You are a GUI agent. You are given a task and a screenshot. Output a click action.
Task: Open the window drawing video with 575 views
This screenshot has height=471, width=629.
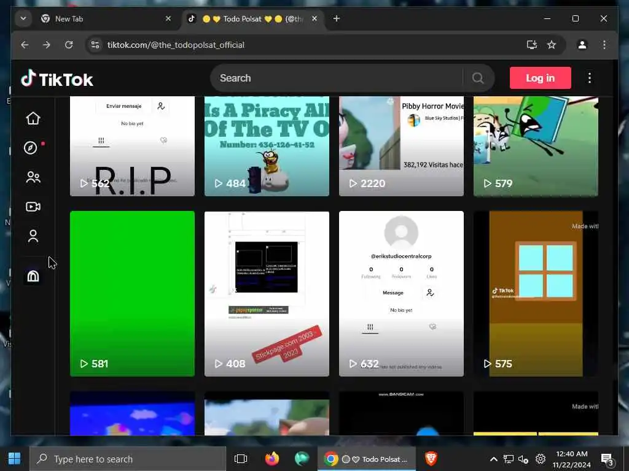click(x=536, y=294)
